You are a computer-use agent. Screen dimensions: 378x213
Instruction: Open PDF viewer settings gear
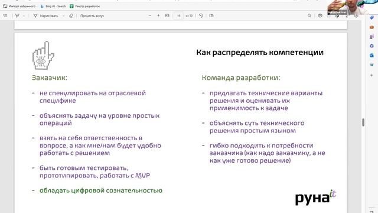[x=356, y=16]
